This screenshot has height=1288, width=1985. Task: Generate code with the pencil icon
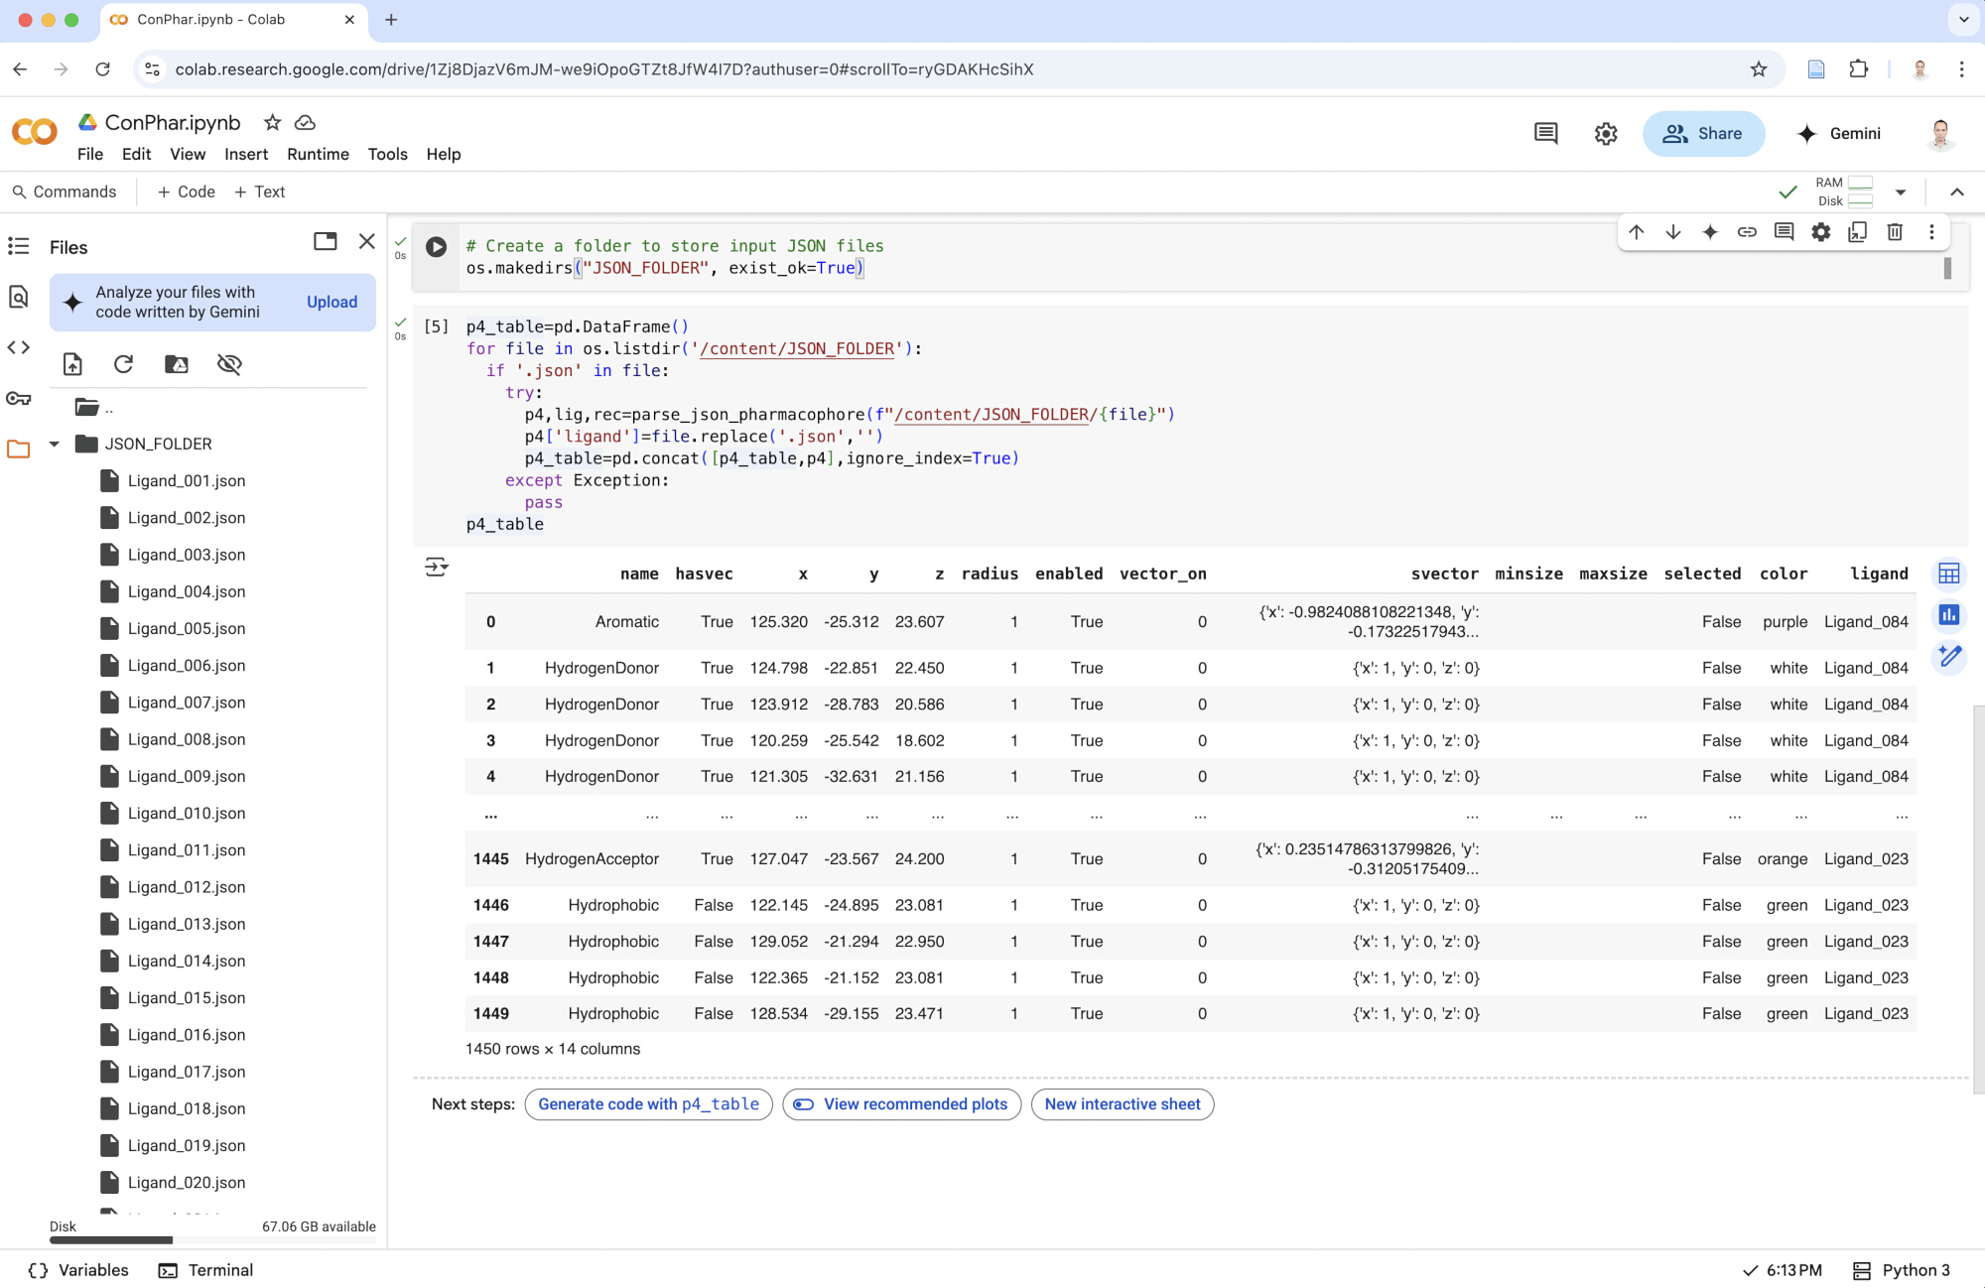(1949, 656)
